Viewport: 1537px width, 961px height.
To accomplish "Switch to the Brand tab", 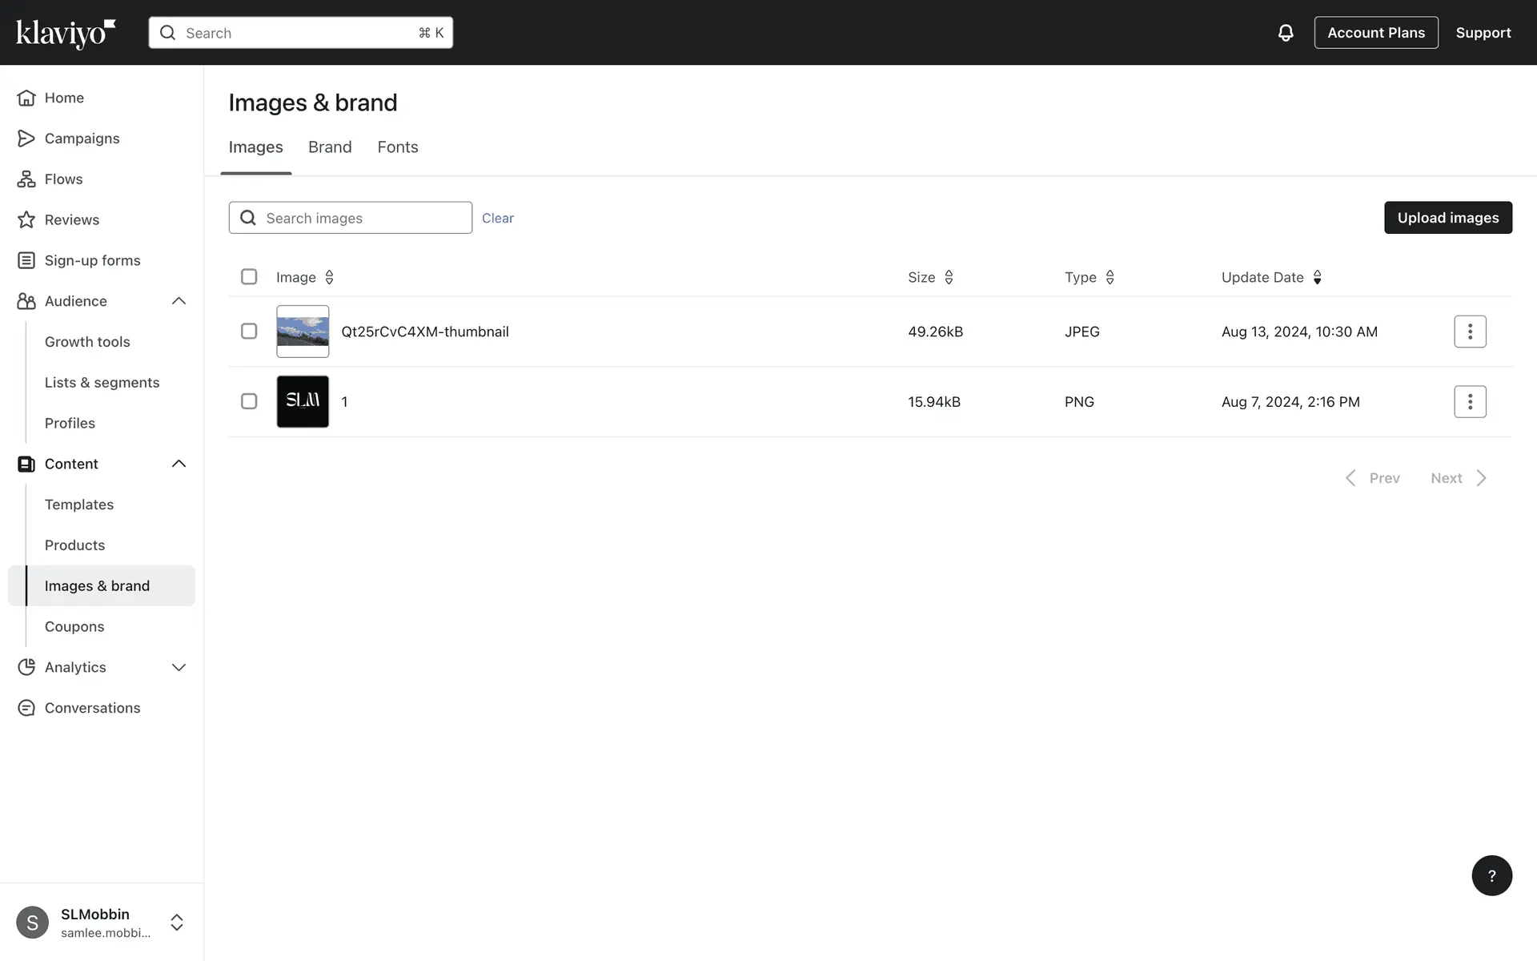I will point(330,147).
